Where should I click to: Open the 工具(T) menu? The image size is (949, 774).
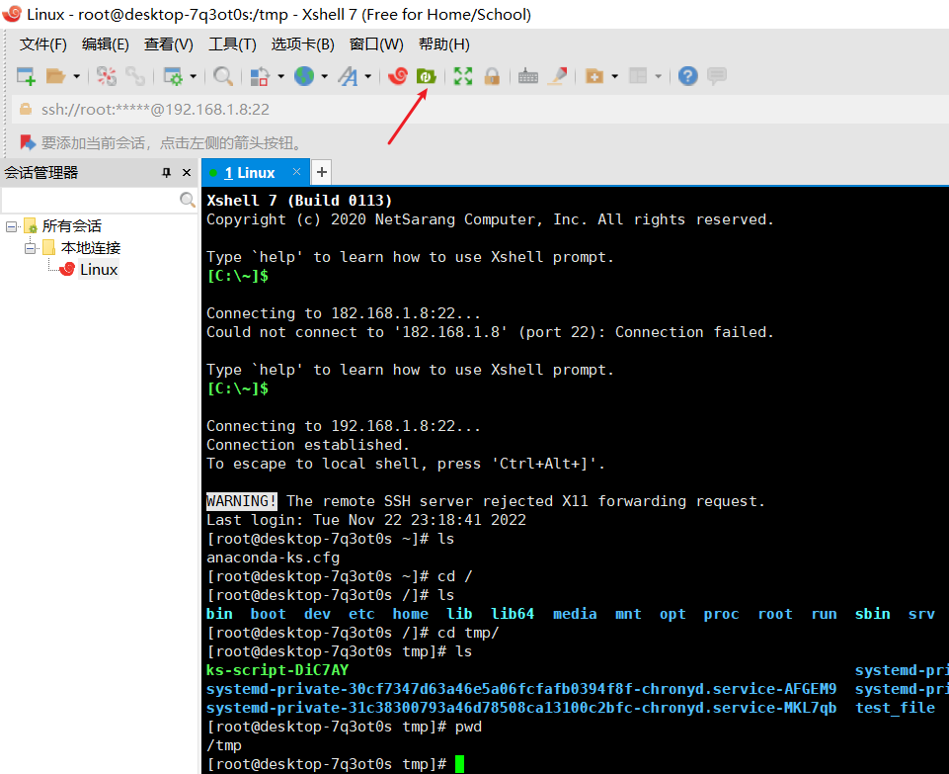pos(232,44)
